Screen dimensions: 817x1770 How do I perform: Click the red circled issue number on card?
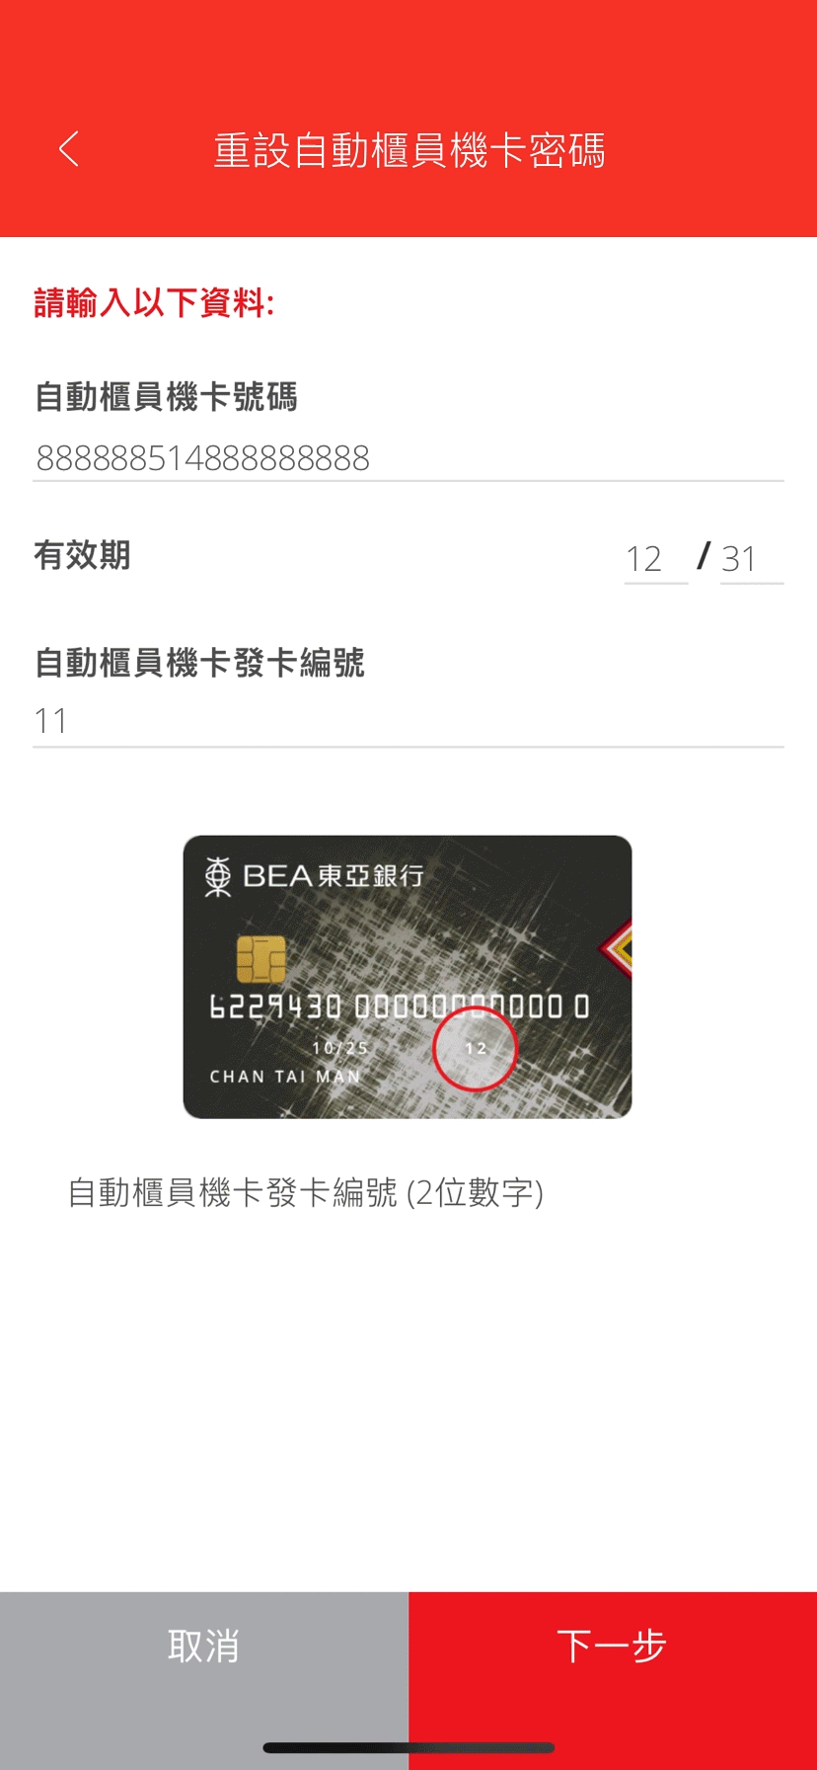click(x=476, y=1048)
